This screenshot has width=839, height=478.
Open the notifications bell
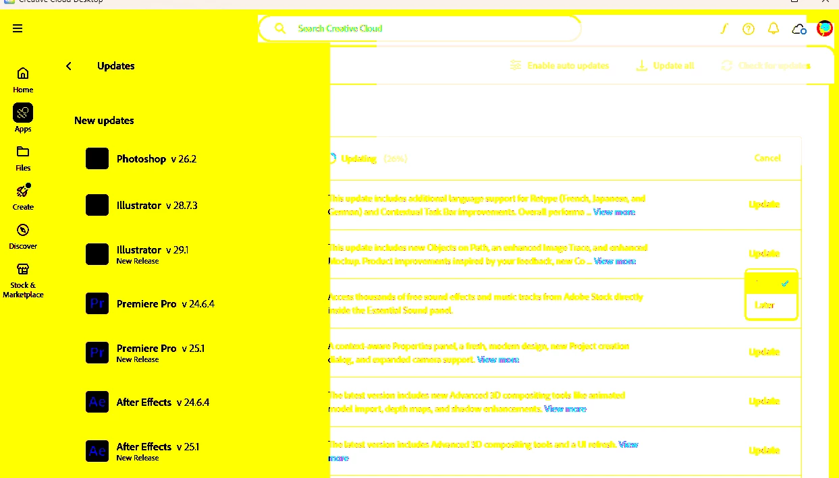click(x=774, y=28)
